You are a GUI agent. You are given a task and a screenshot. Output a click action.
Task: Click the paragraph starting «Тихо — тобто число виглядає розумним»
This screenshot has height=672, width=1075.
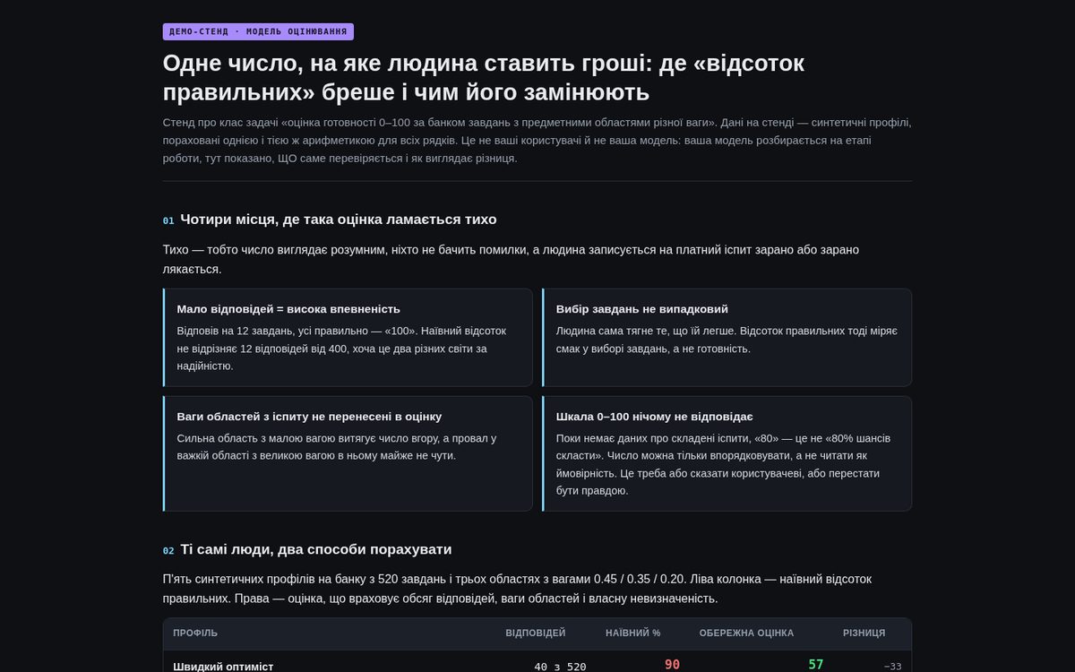coord(511,259)
